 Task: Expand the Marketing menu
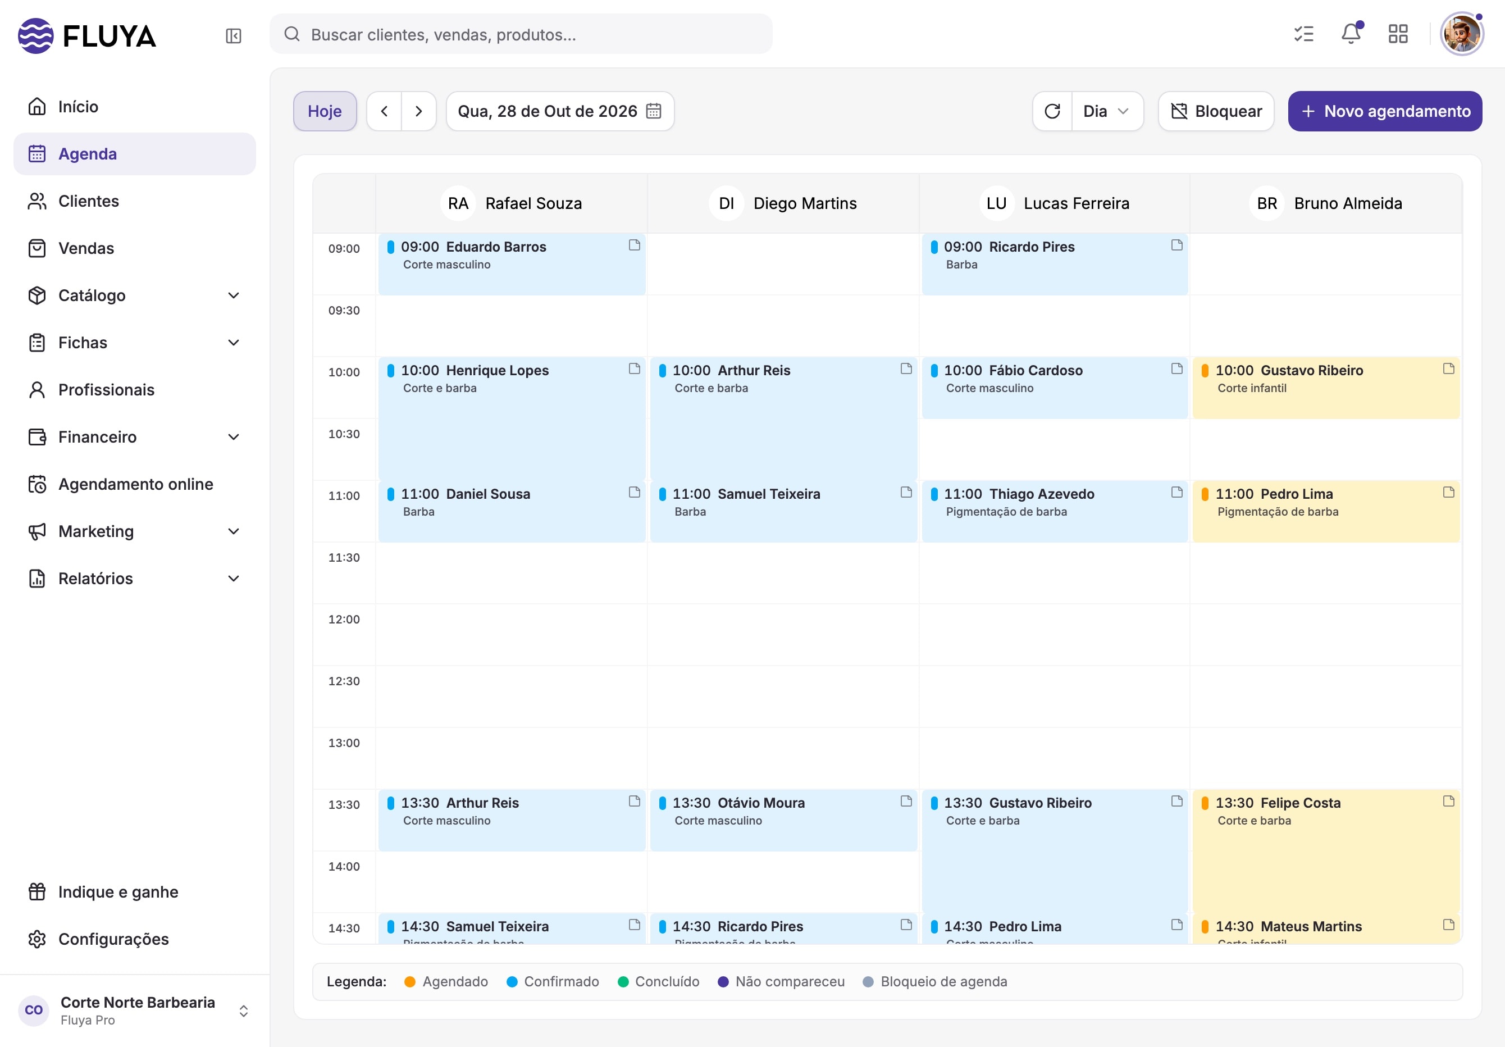(x=134, y=532)
